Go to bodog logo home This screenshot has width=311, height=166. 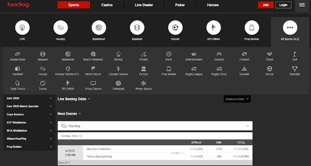click(18, 5)
